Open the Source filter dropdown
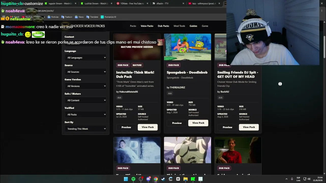 (x=85, y=72)
